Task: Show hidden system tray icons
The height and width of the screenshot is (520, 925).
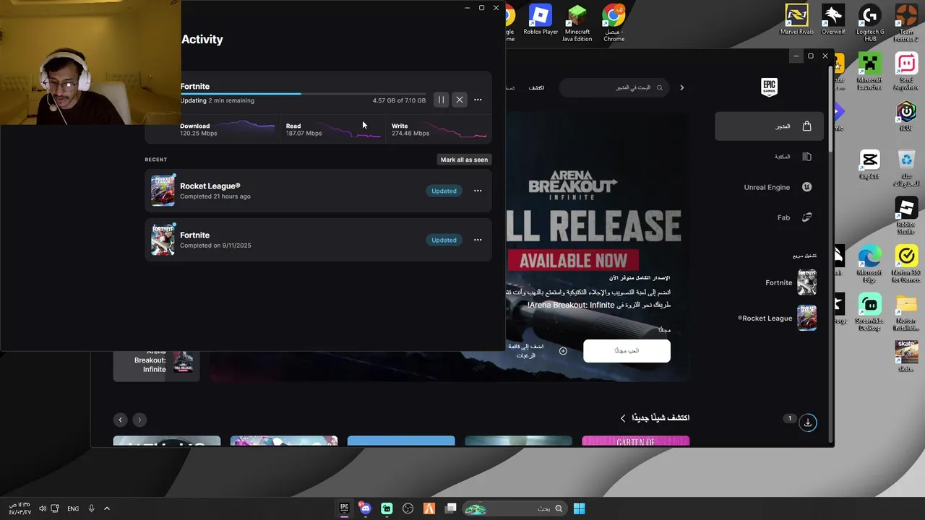Action: point(106,508)
